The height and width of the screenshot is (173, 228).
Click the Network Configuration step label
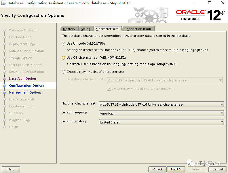(x=26, y=72)
